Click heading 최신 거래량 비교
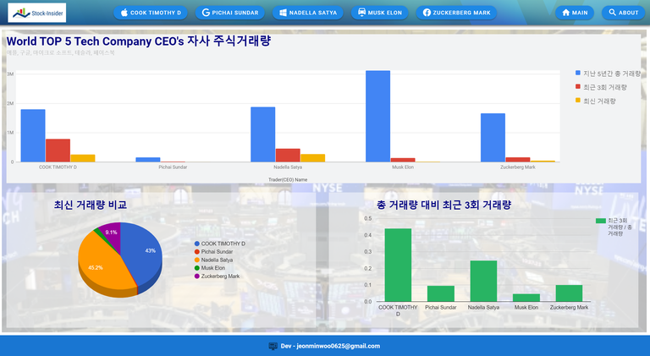650x356 pixels. pyautogui.click(x=91, y=205)
